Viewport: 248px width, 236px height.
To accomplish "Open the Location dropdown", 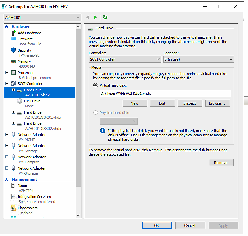I will pyautogui.click(x=198, y=59).
